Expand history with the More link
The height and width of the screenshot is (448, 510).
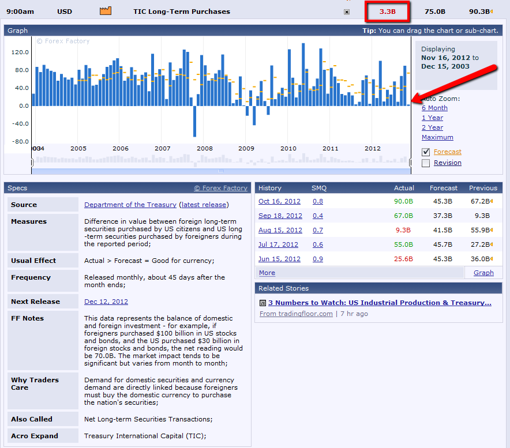(267, 273)
